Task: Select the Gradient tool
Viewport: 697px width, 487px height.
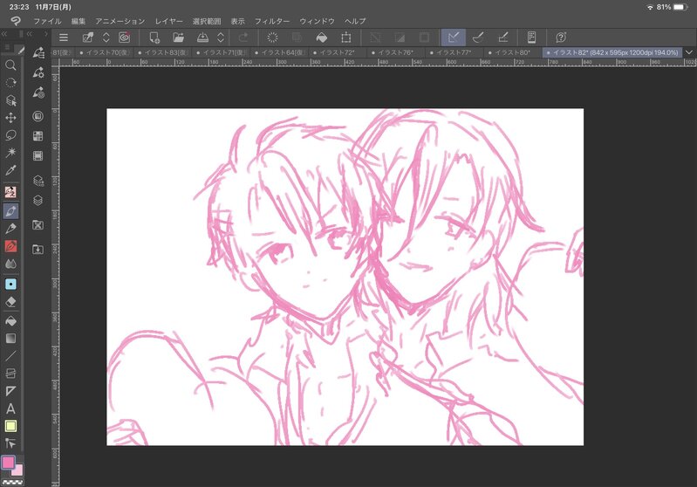Action: (10, 339)
